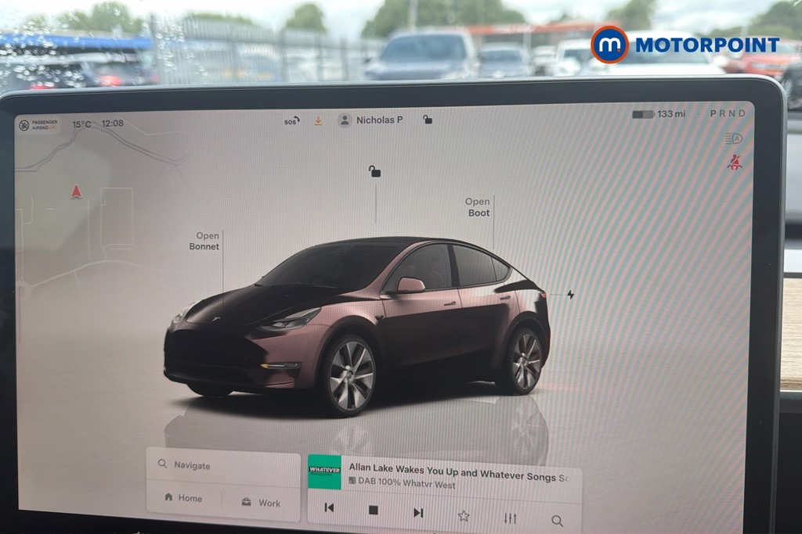The image size is (802, 534).
Task: Tap the 133 mi range readout
Action: pyautogui.click(x=671, y=114)
